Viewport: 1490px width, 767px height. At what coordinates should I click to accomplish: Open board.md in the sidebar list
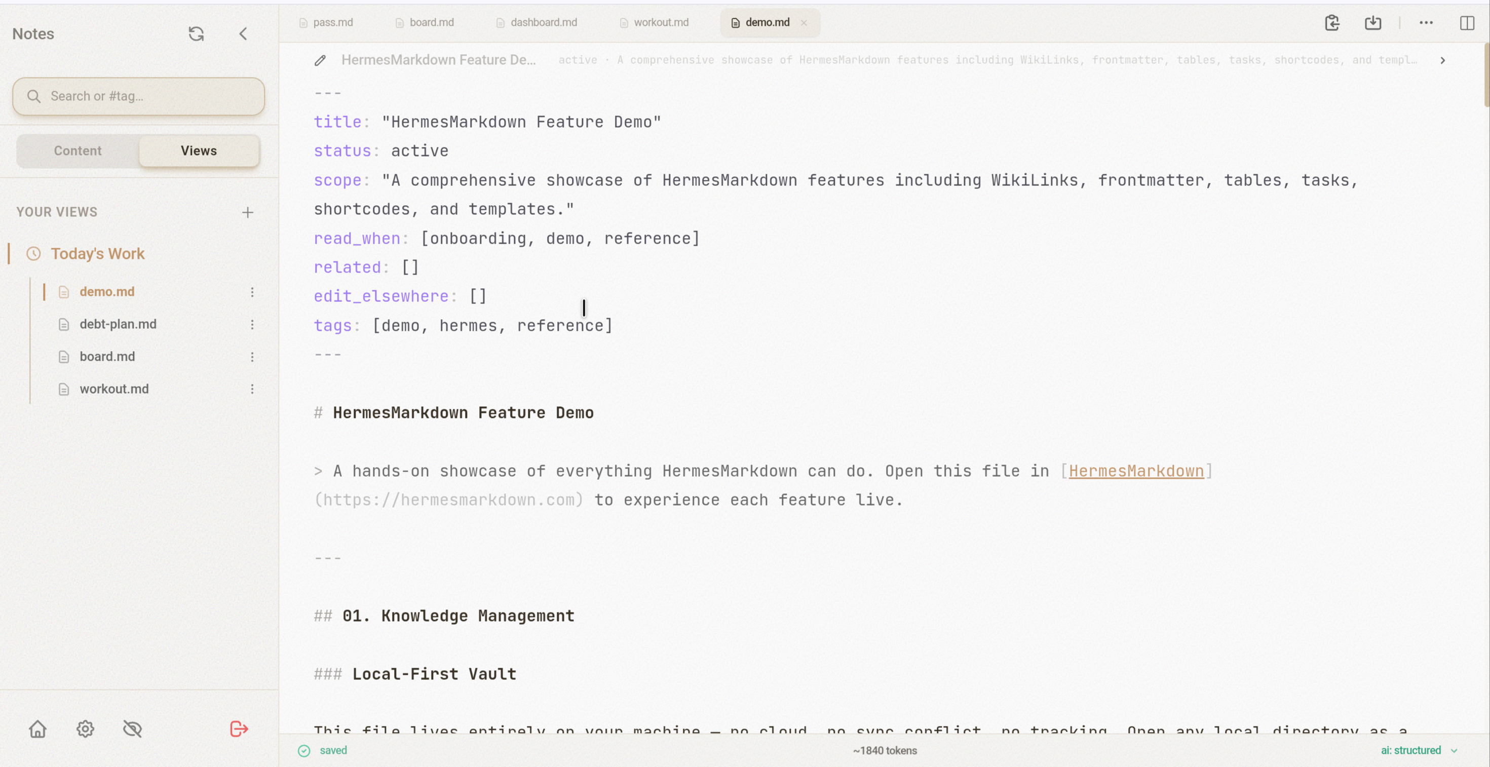coord(107,356)
